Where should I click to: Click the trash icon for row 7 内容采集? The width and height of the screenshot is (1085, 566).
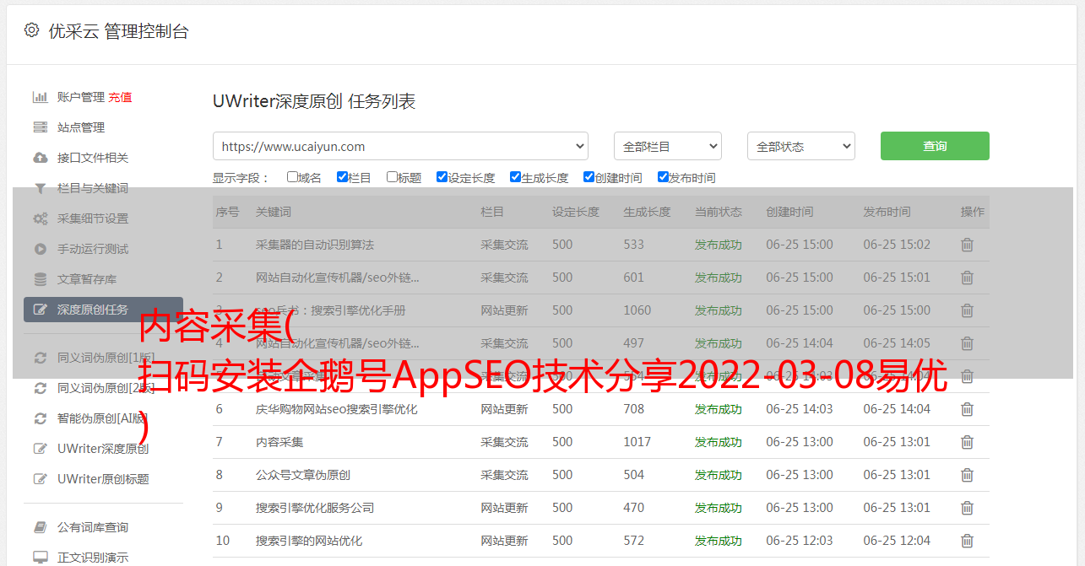pos(967,442)
